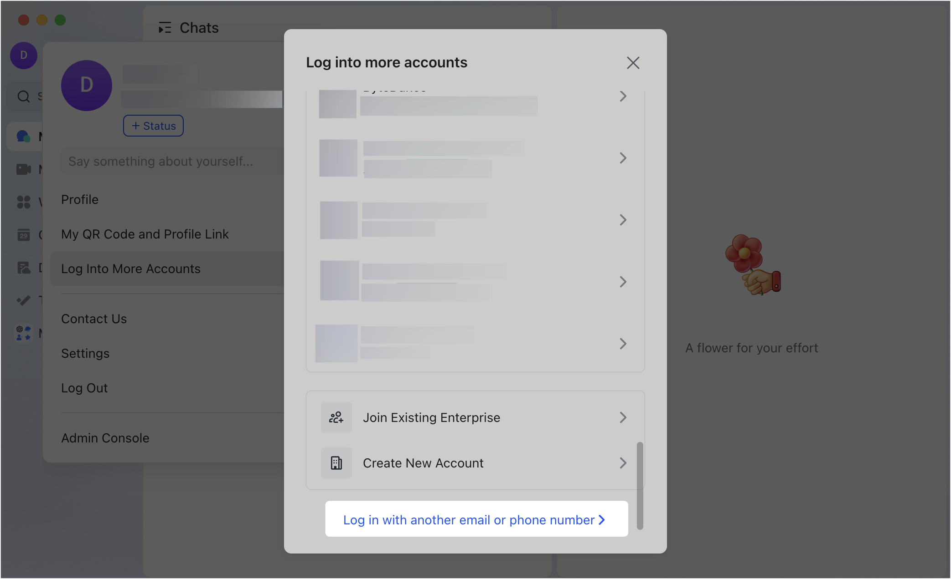
Task: Click the Create New Account building icon
Action: coord(336,463)
